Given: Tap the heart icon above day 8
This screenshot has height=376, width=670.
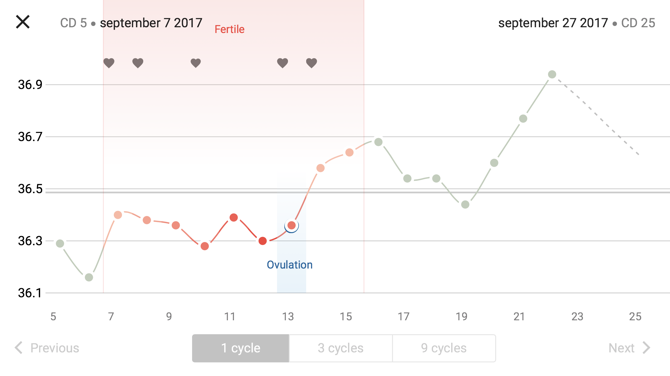Looking at the screenshot, I should [x=138, y=63].
